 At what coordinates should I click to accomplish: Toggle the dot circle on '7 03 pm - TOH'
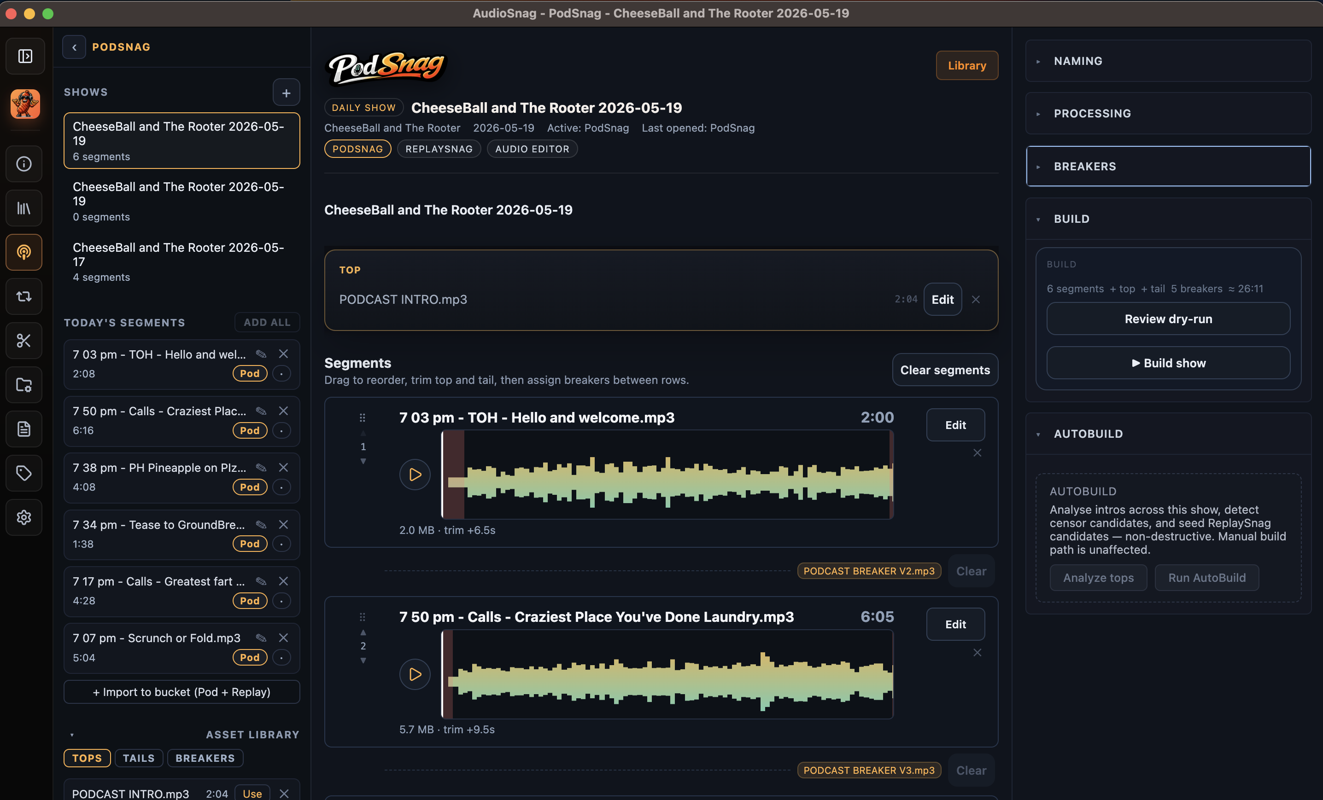point(281,373)
